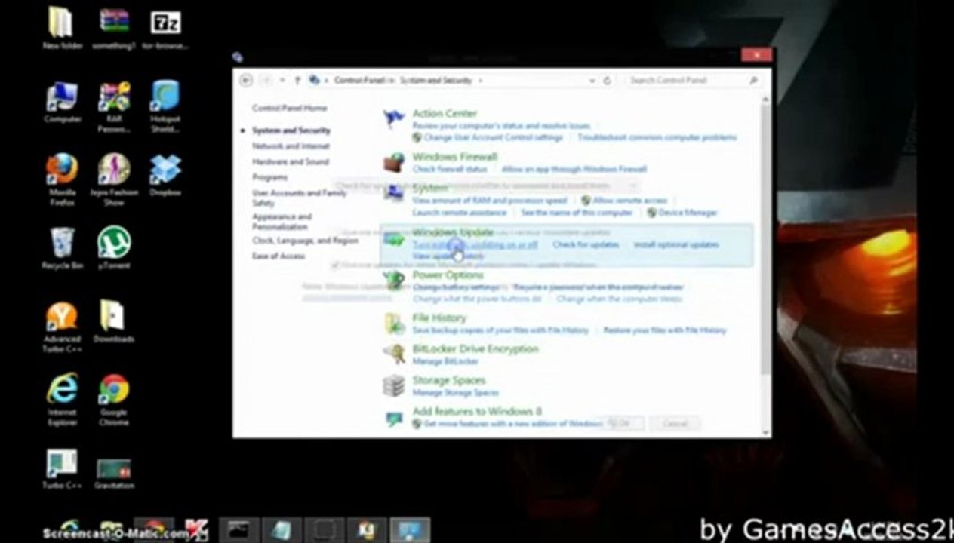
Task: Click the File History icon
Action: [x=393, y=324]
